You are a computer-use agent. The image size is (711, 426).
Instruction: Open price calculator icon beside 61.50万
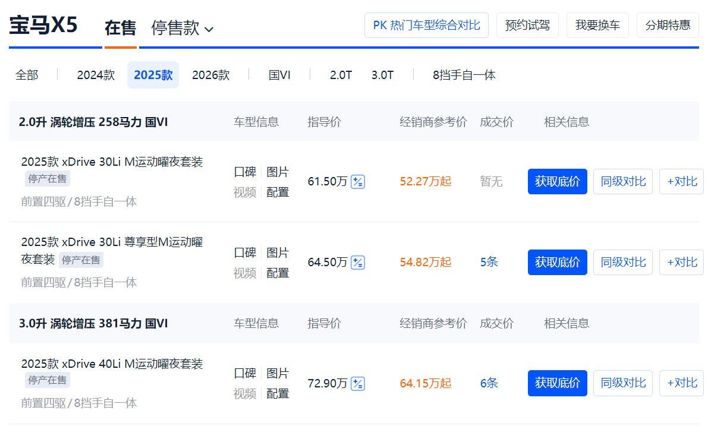coord(357,182)
